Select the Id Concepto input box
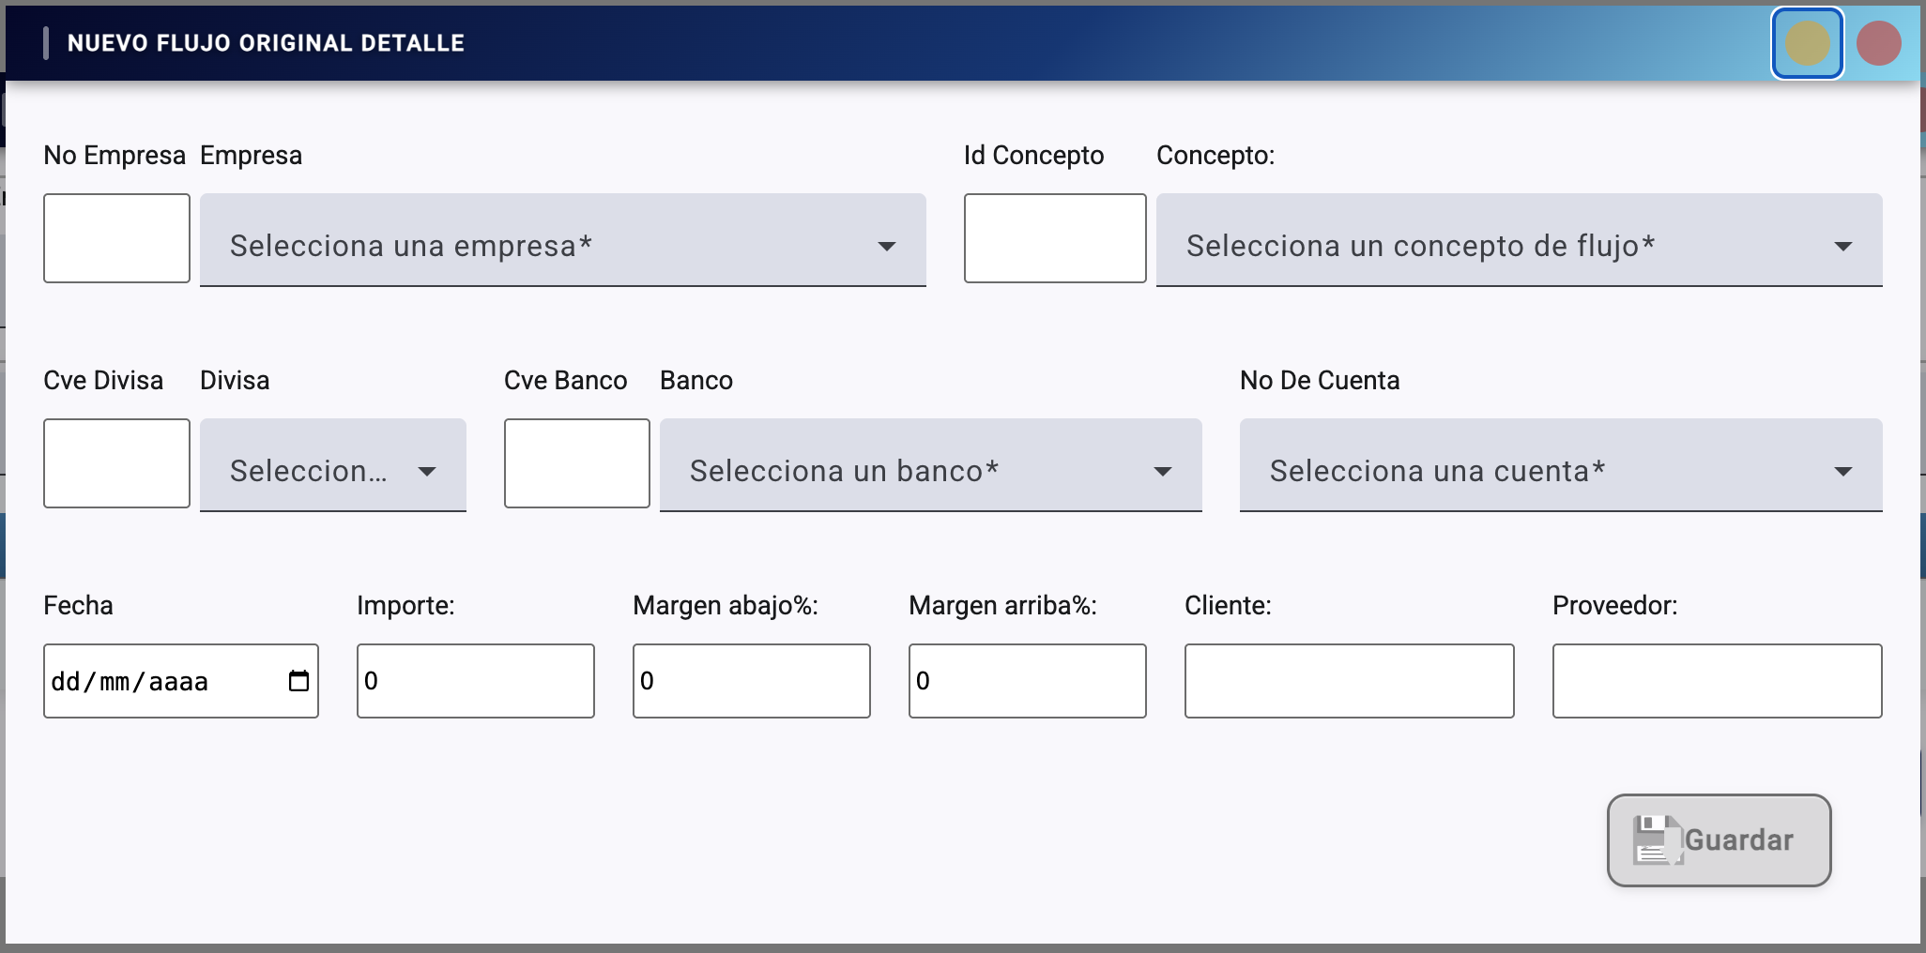 click(1054, 237)
